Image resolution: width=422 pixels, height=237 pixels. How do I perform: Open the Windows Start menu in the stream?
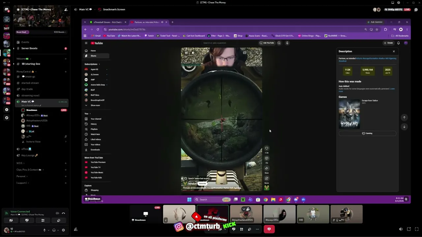[x=189, y=199]
